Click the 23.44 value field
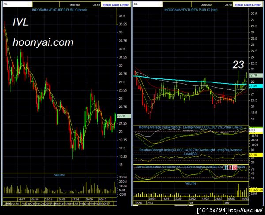The image size is (265, 215). click(x=223, y=5)
